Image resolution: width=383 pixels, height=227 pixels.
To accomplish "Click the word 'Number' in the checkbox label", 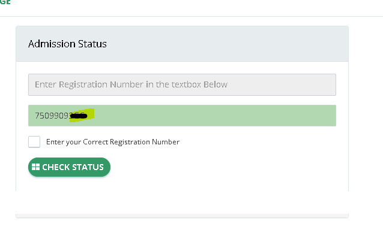I will click(166, 142).
